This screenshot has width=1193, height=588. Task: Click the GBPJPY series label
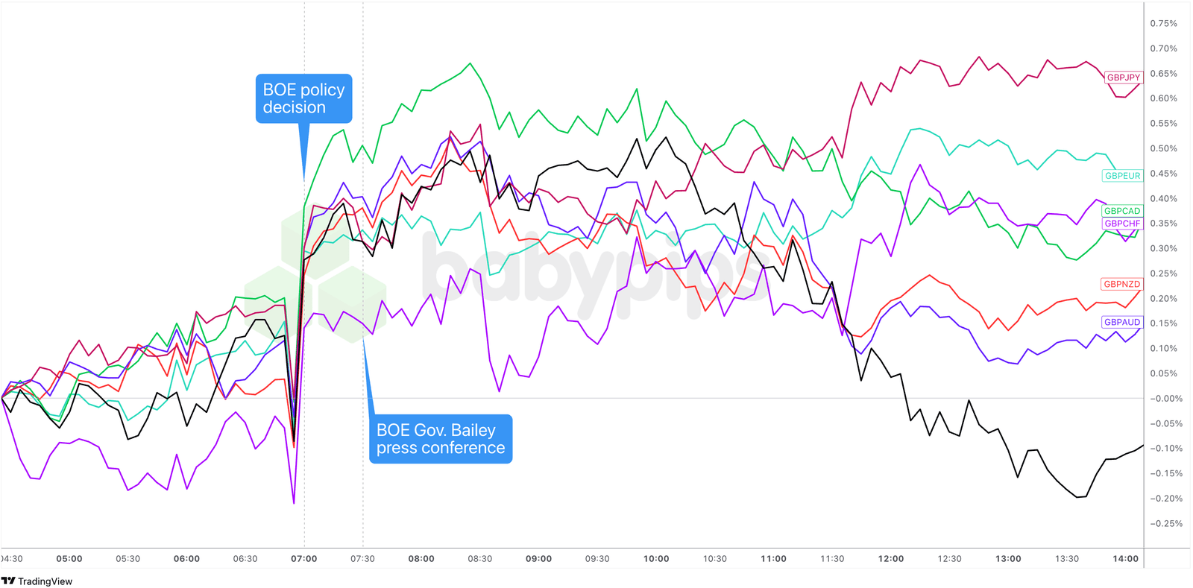click(x=1123, y=78)
